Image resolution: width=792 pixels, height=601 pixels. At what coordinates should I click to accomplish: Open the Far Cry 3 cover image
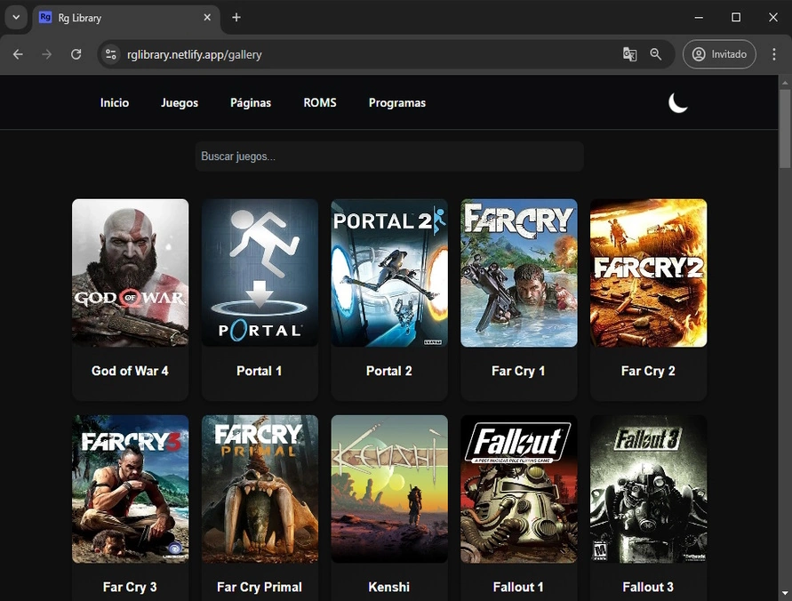coord(131,489)
